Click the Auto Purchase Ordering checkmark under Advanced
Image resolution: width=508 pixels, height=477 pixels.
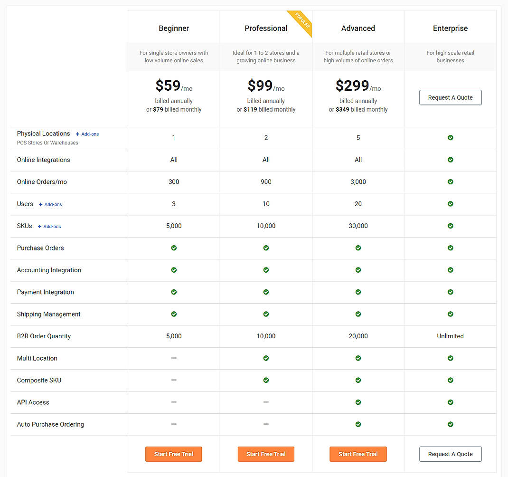click(x=358, y=424)
